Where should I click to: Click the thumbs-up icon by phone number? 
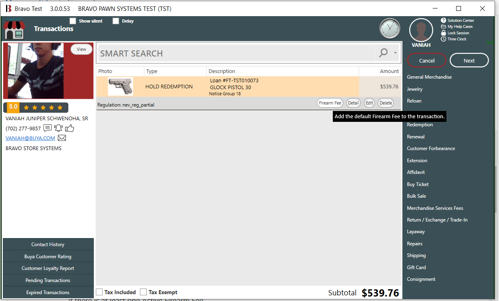pos(70,128)
